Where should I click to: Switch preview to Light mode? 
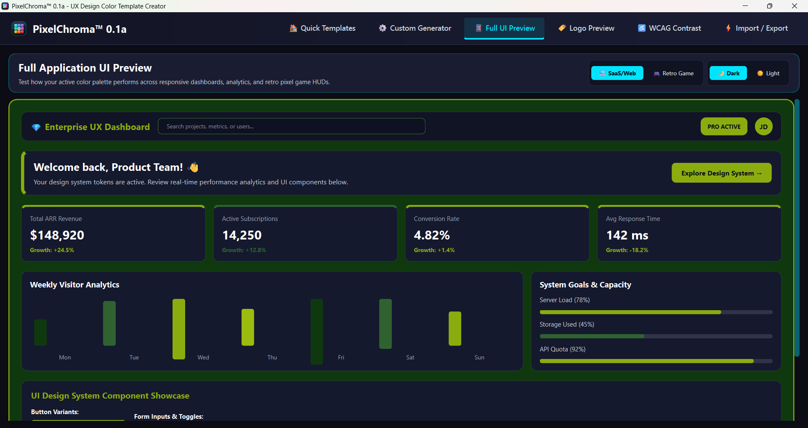click(x=768, y=73)
